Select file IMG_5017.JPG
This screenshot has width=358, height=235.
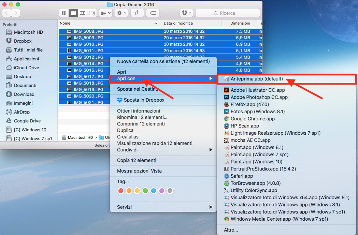click(x=84, y=77)
